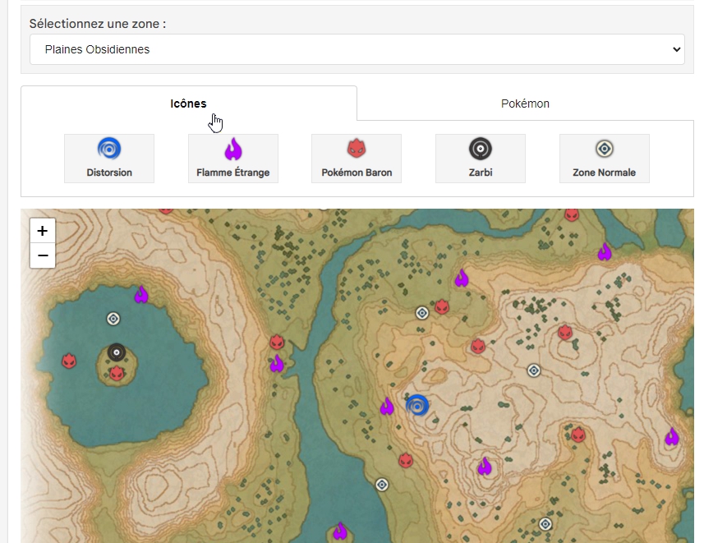Screen dimensions: 704x543
Task: Zoom in the map with plus button
Action: tap(43, 231)
